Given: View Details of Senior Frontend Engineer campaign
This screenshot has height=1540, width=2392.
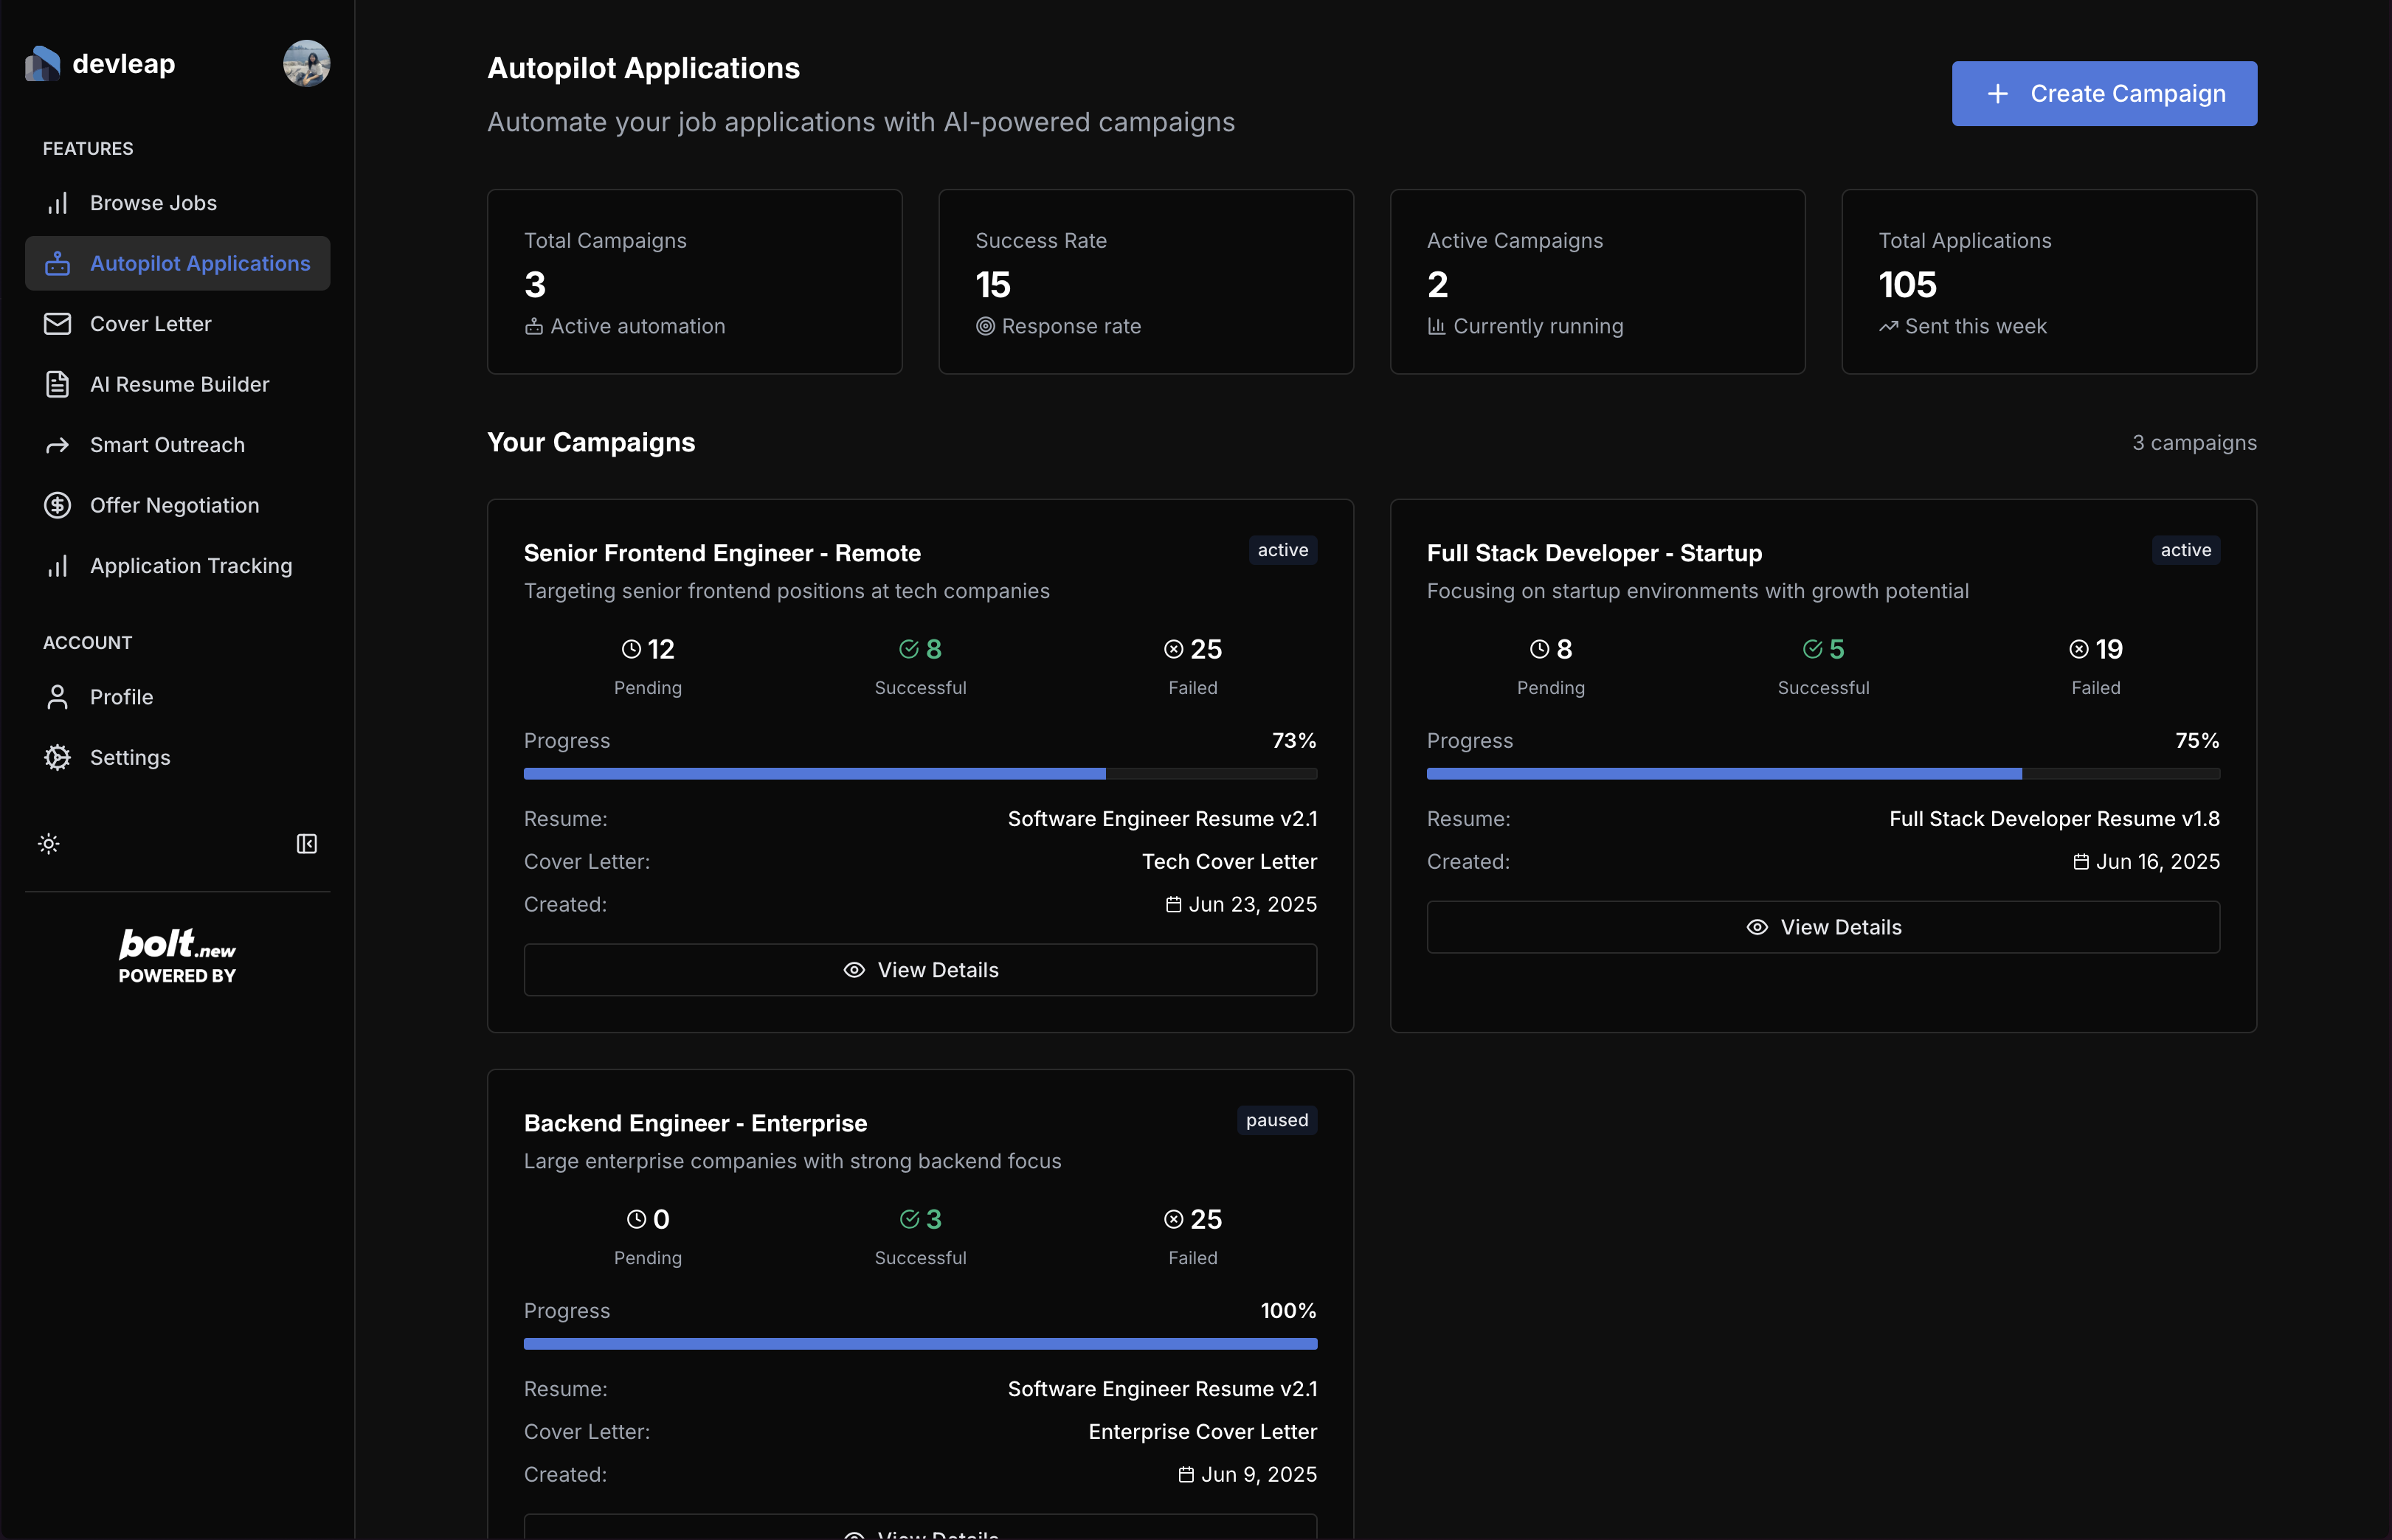Looking at the screenshot, I should (x=919, y=970).
